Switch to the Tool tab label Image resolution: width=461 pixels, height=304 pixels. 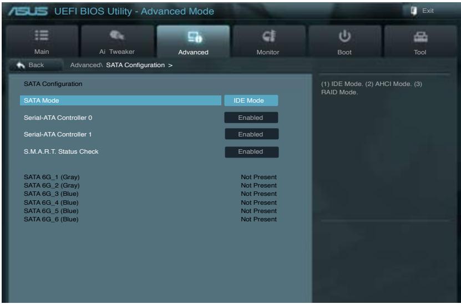click(420, 52)
